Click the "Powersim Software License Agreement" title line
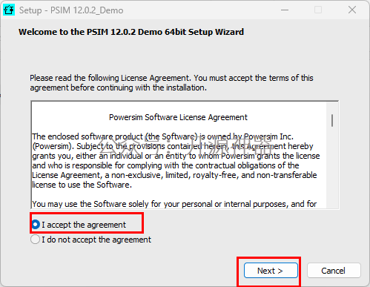The width and height of the screenshot is (370, 287). tap(178, 117)
